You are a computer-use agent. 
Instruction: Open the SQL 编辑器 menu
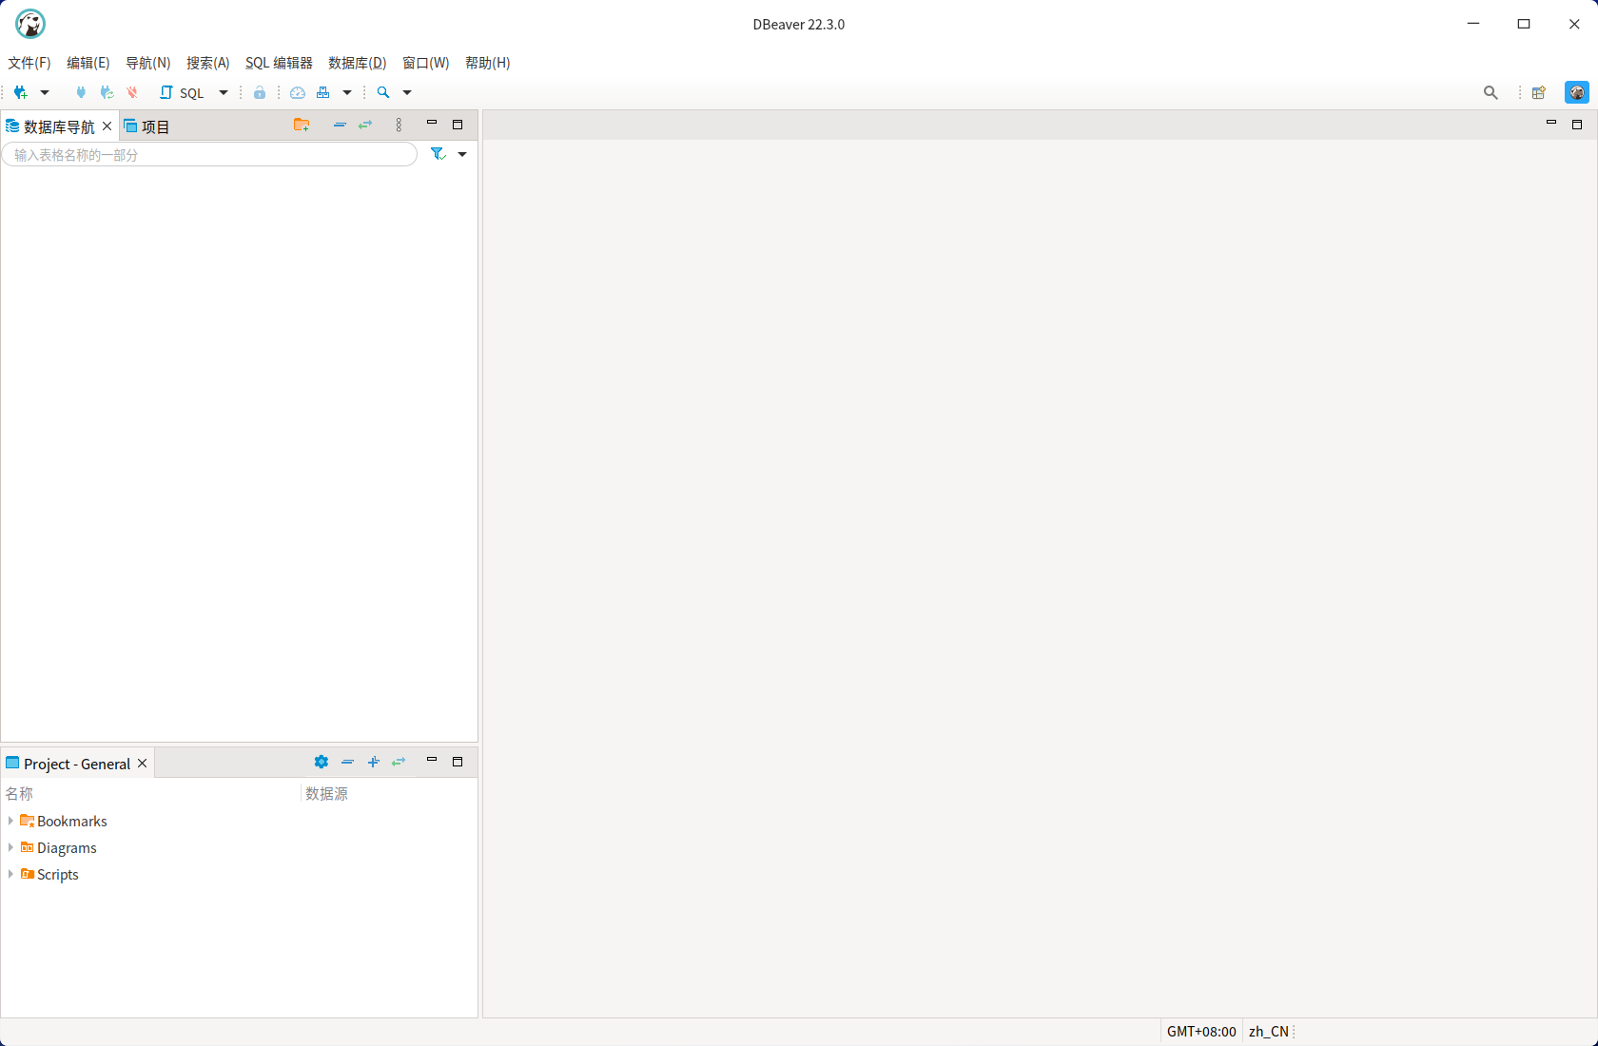pyautogui.click(x=279, y=63)
